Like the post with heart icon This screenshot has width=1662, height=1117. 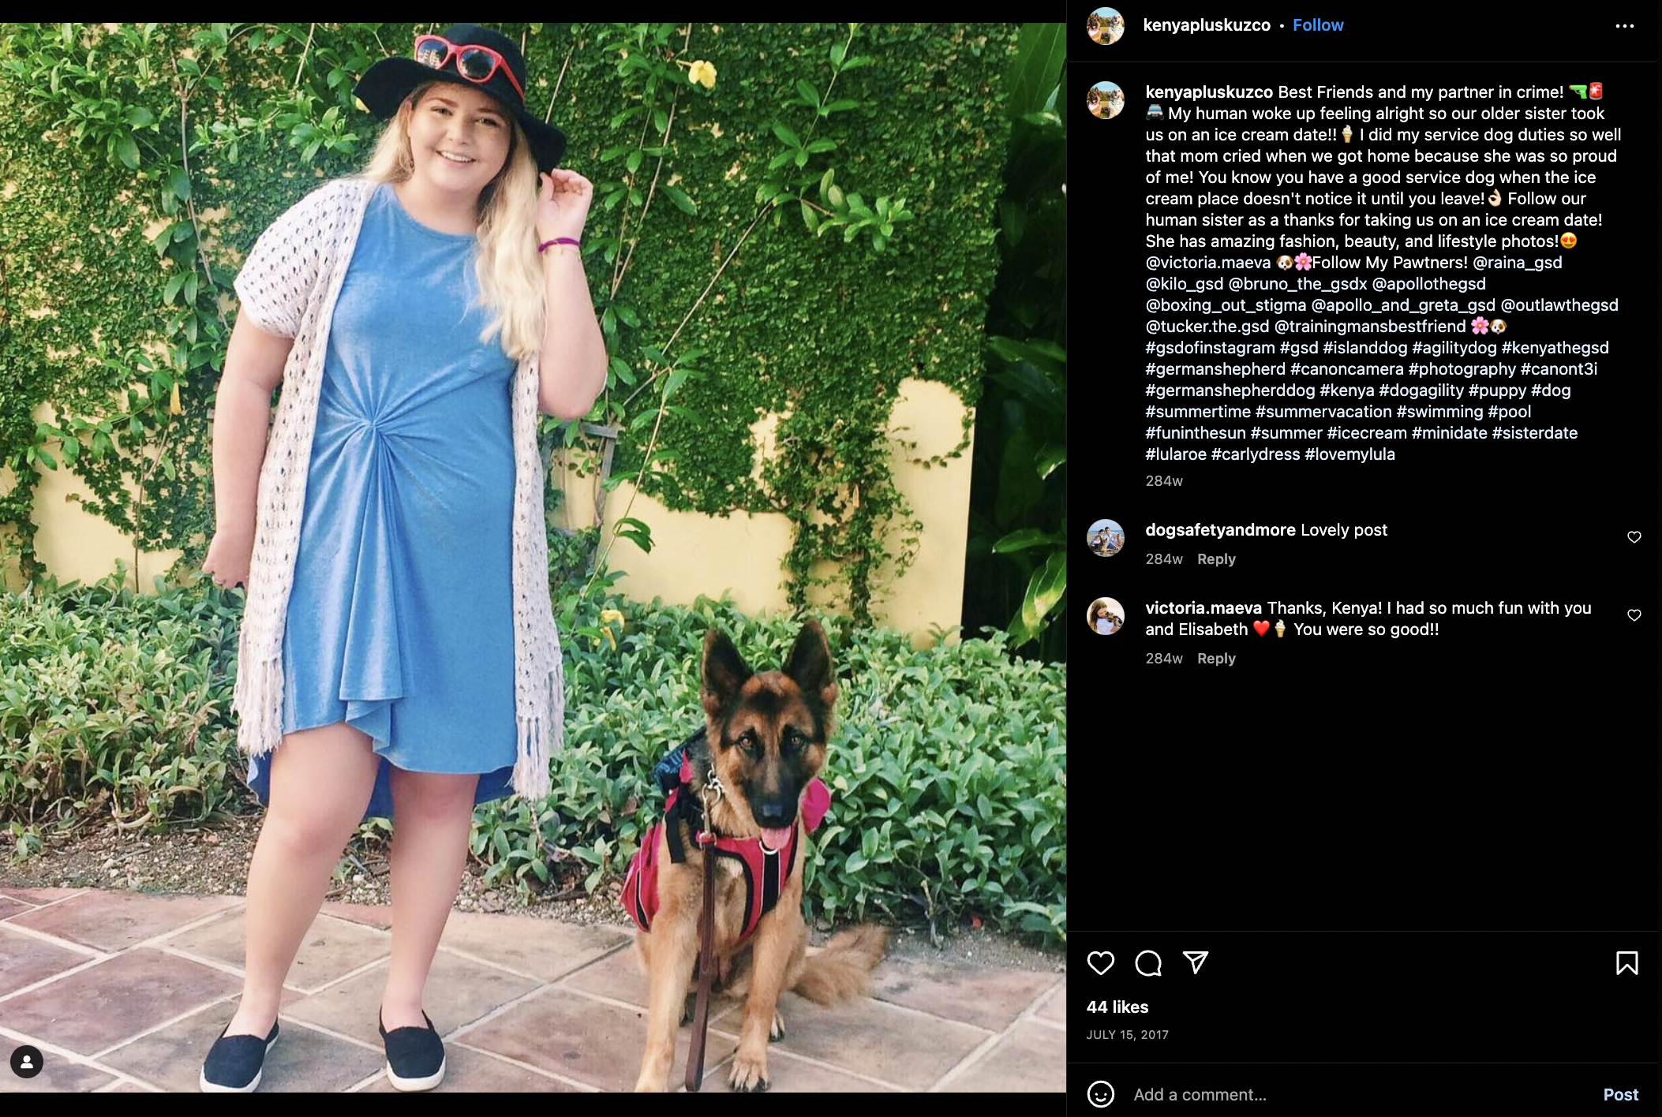[1100, 963]
